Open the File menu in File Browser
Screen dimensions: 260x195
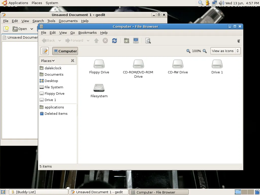44,33
